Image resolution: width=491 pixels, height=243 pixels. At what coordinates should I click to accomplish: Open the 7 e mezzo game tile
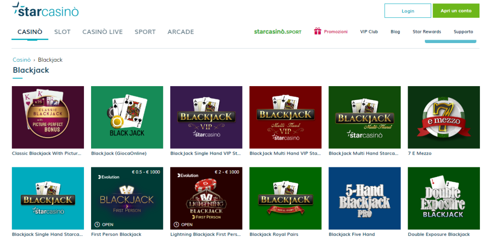(x=444, y=117)
